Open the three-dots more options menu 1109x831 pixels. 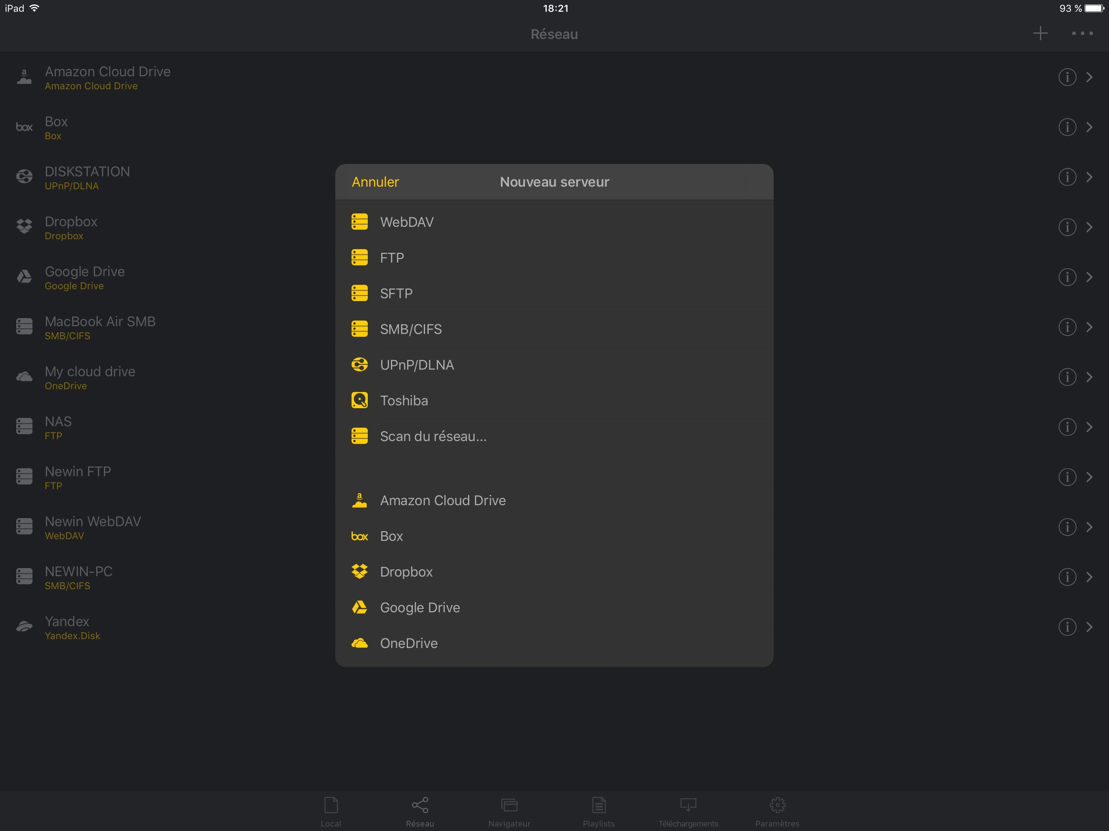(x=1082, y=34)
